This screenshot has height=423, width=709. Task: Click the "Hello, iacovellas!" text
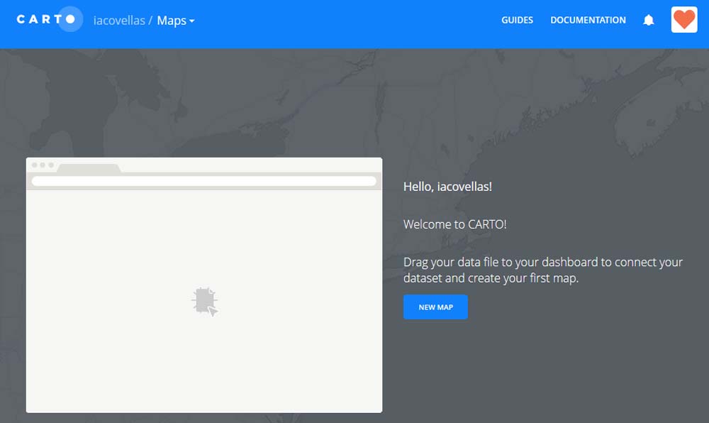click(x=447, y=187)
